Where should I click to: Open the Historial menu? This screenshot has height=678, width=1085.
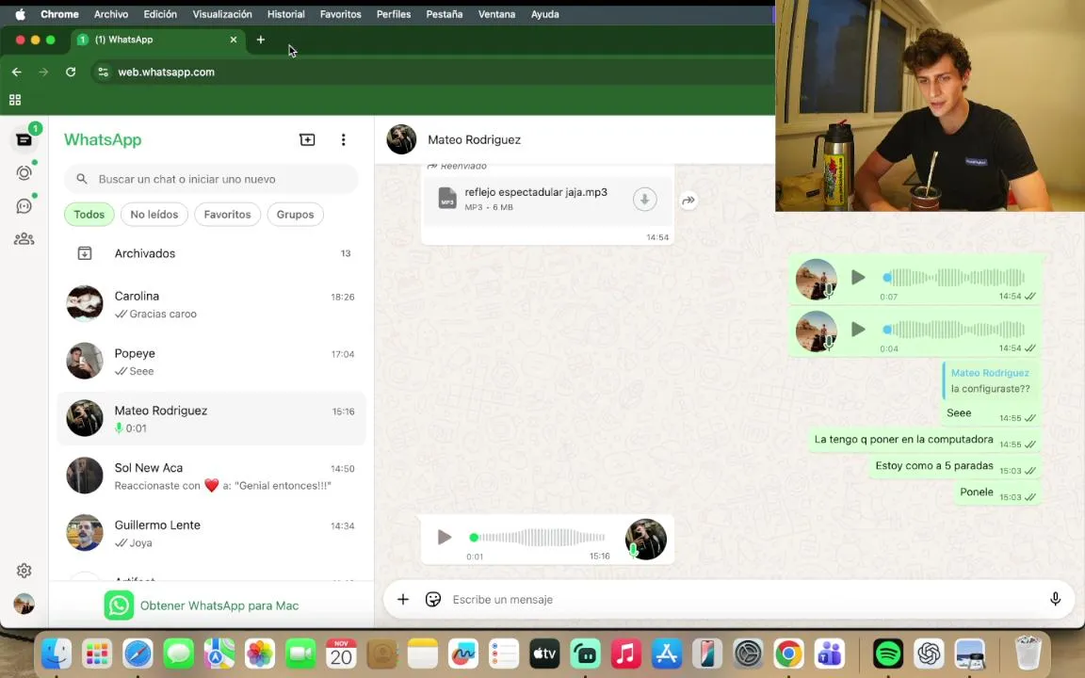pyautogui.click(x=285, y=14)
